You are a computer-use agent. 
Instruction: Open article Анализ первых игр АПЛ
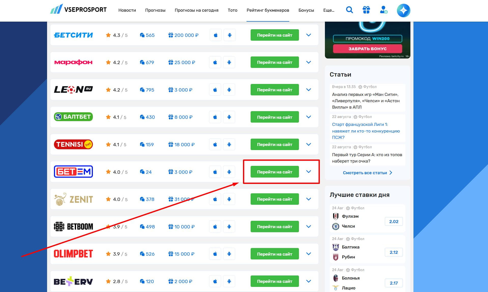click(x=366, y=101)
